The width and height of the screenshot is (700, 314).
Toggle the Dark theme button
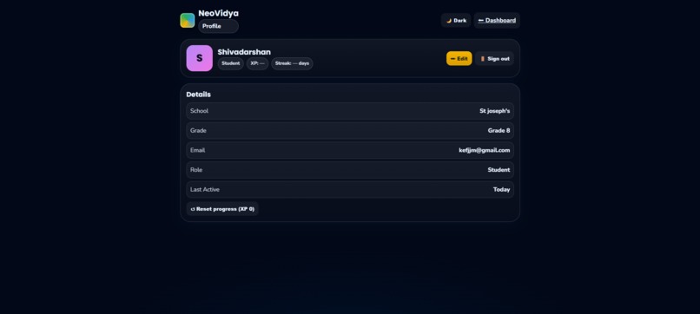tap(456, 21)
